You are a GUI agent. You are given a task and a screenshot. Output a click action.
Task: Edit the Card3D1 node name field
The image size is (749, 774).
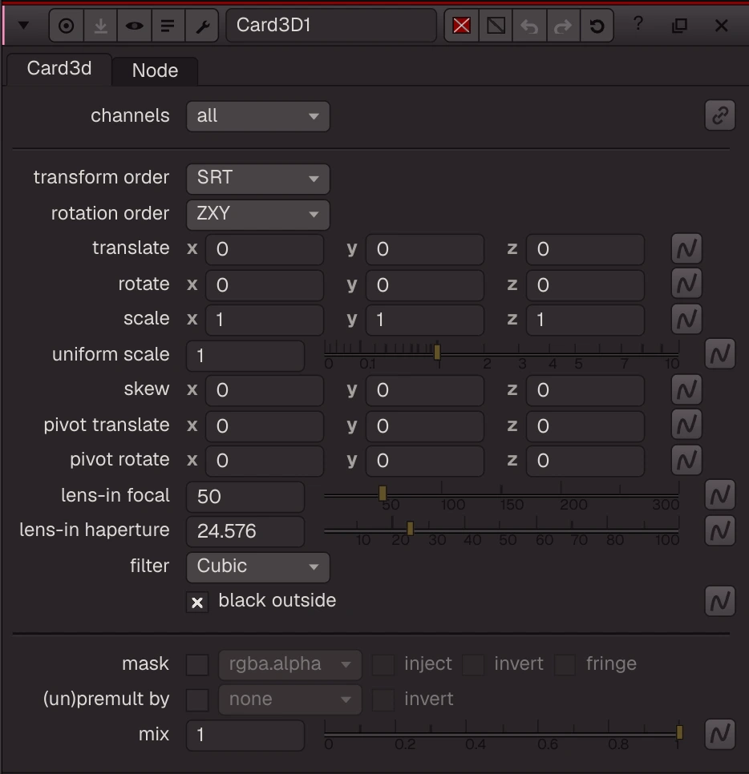click(331, 25)
